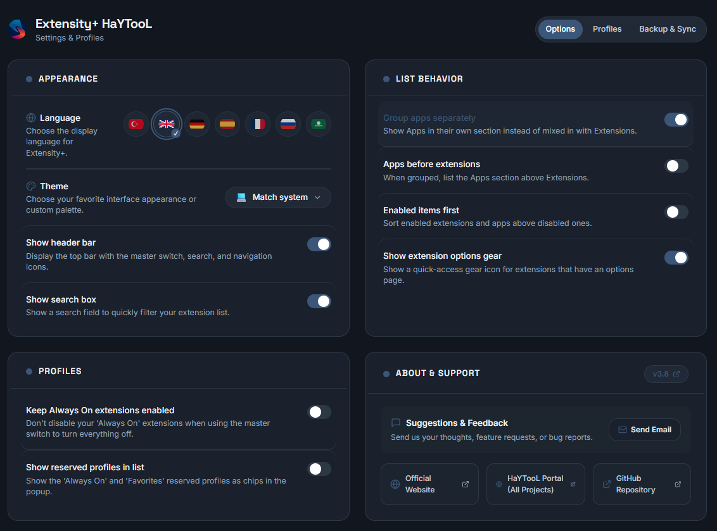Screen dimensions: 717x531
Task: Disable Show header bar toggle
Action: [319, 244]
